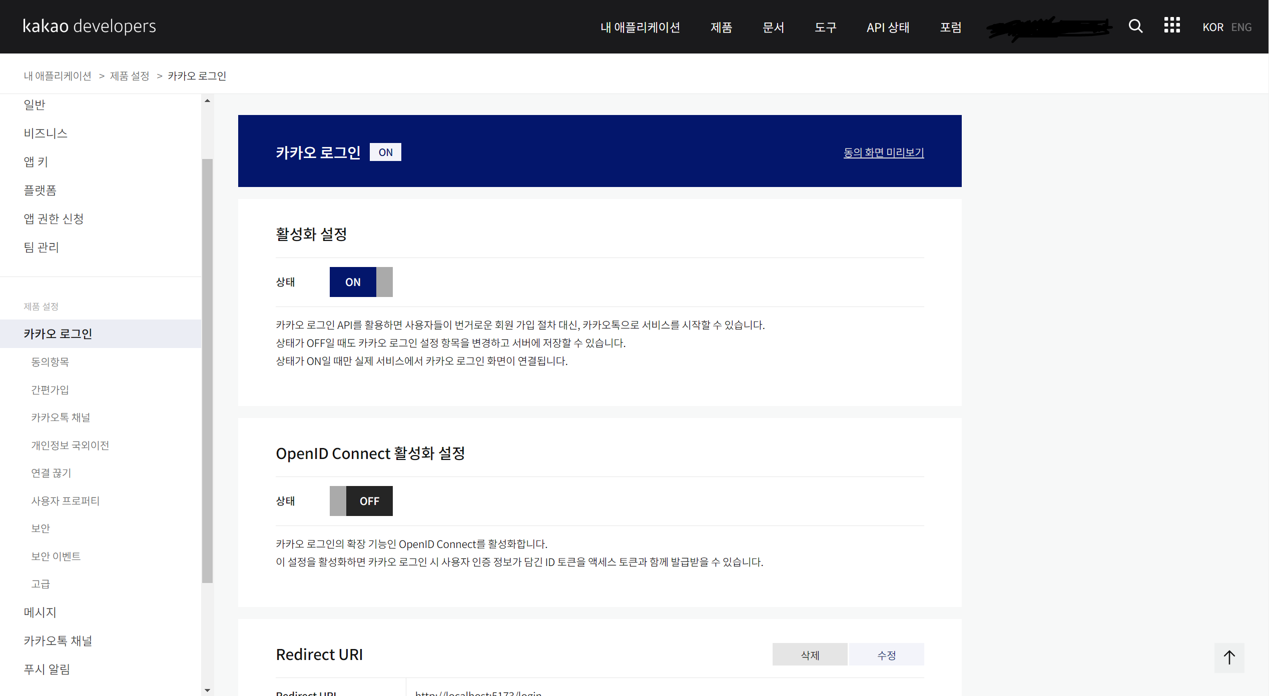Screen dimensions: 1269x696
Task: Toggle OpenID Connect OFF switch
Action: pyautogui.click(x=361, y=501)
